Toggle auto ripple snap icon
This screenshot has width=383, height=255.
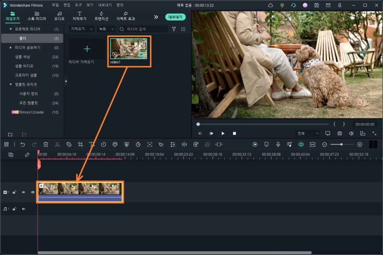pyautogui.click(x=301, y=145)
